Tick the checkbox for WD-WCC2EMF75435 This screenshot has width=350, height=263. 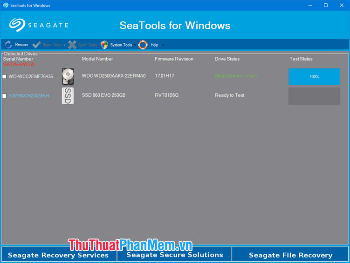[4, 76]
